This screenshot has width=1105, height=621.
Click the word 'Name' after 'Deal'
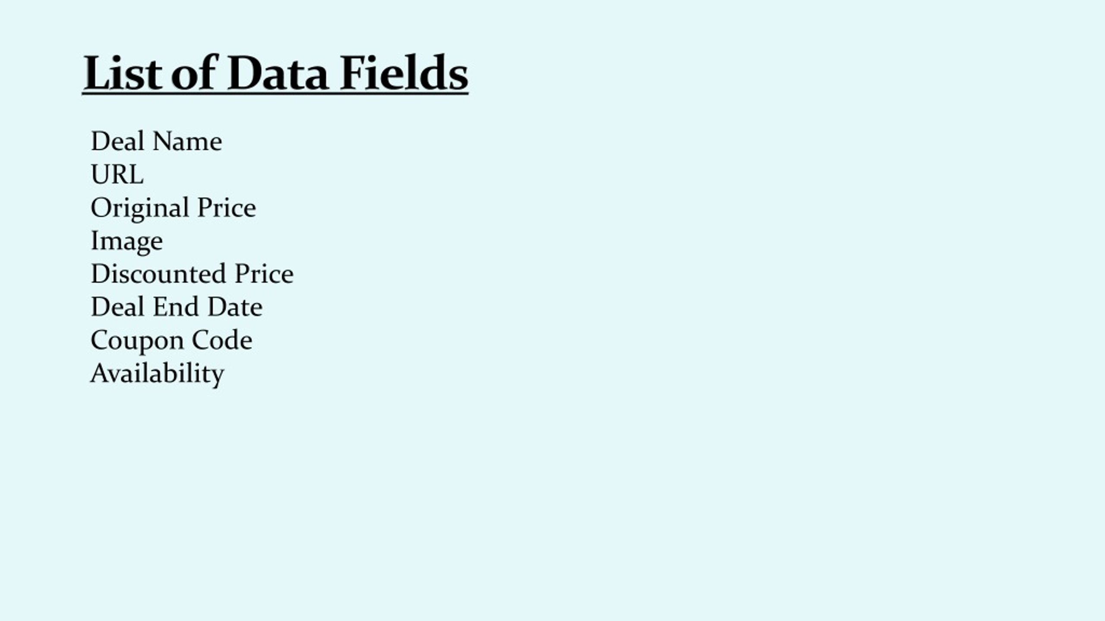coord(187,141)
